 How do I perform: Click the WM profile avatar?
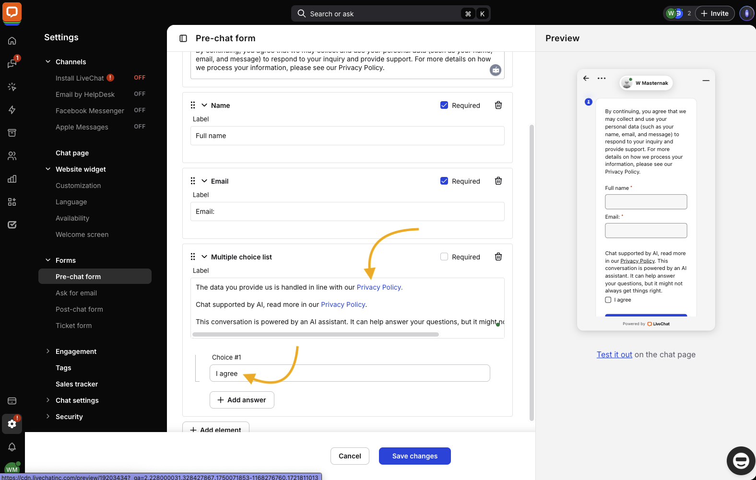pos(12,469)
